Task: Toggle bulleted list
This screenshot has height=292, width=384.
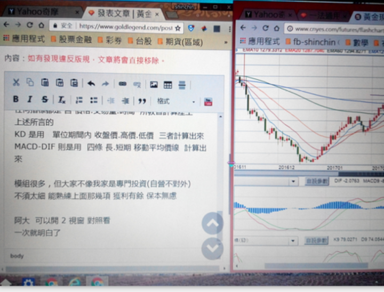Action: (94, 100)
